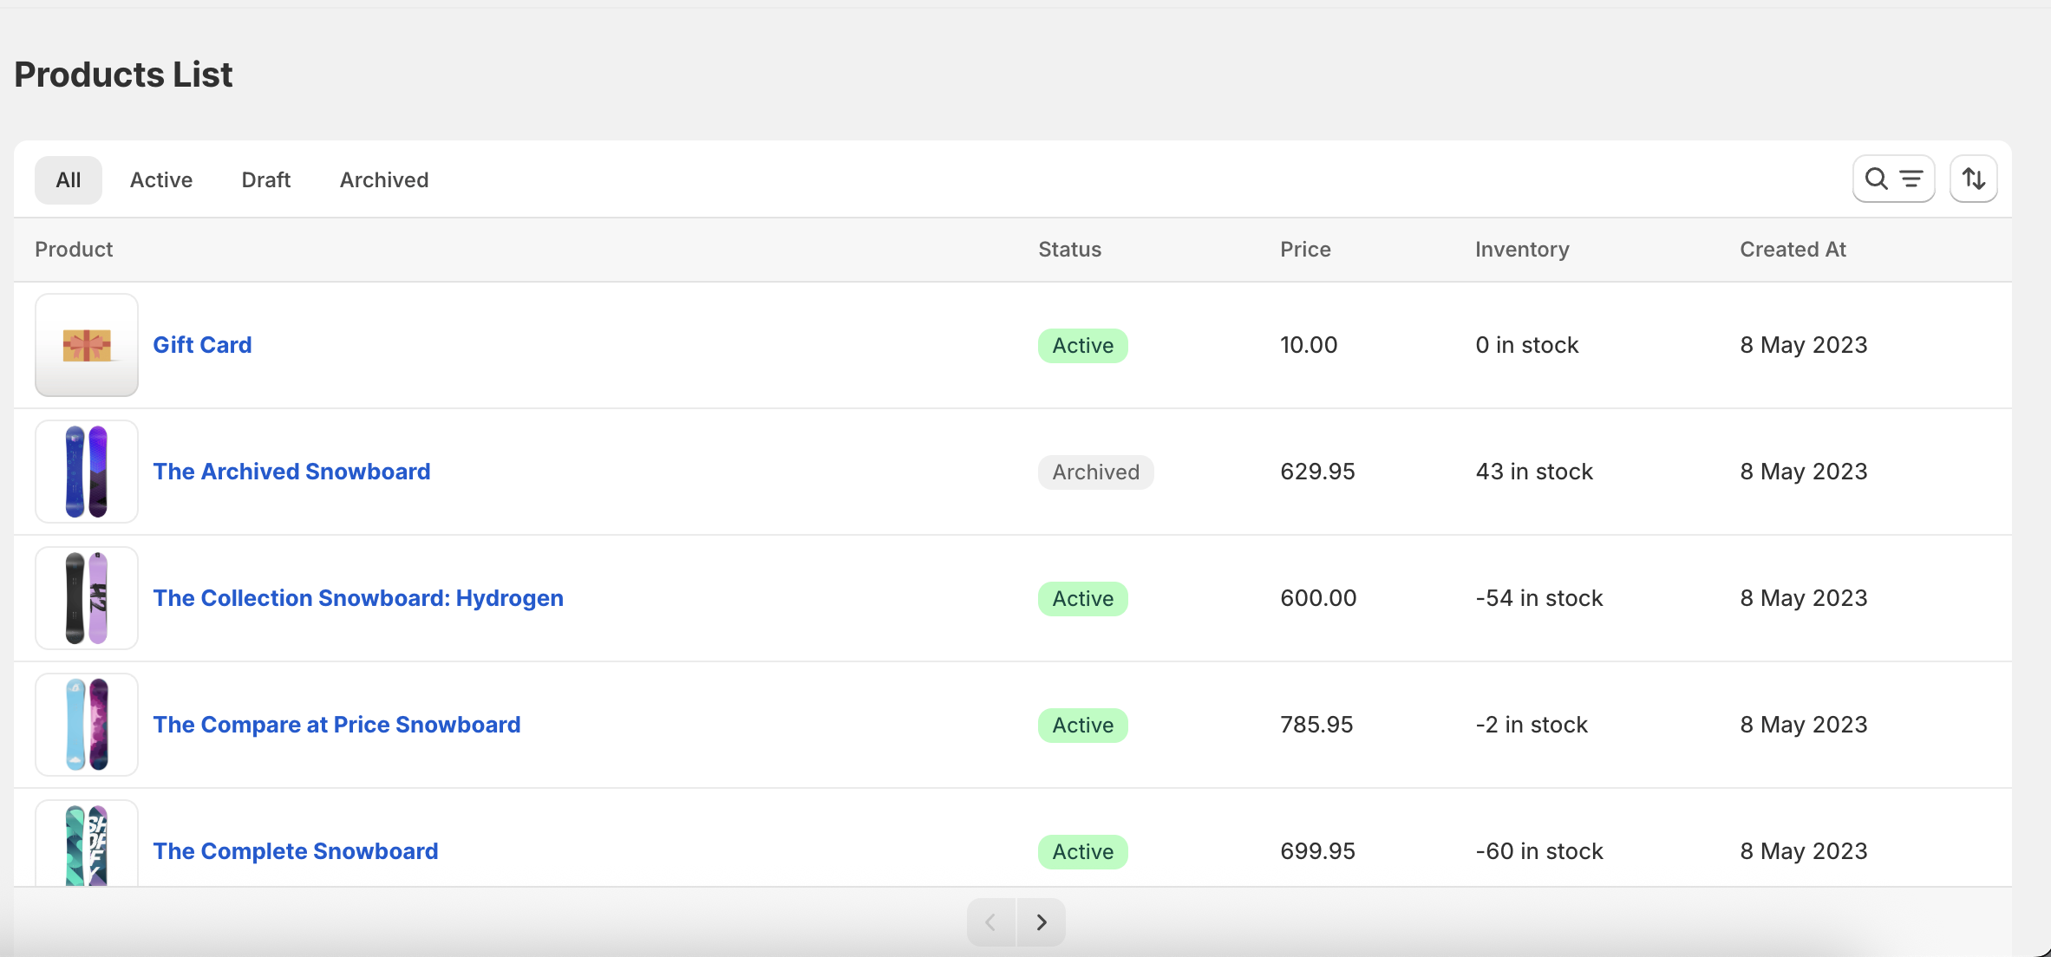Click The Complete Snowboard thumbnail

(x=87, y=844)
